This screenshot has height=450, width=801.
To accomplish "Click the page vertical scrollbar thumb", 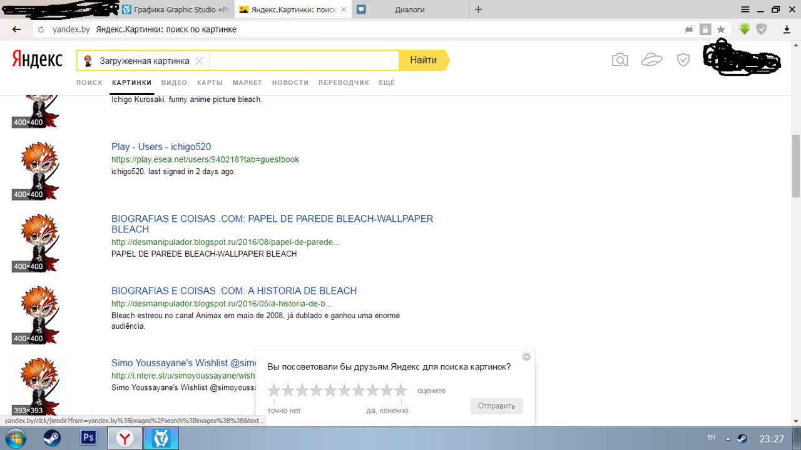I will (x=796, y=166).
